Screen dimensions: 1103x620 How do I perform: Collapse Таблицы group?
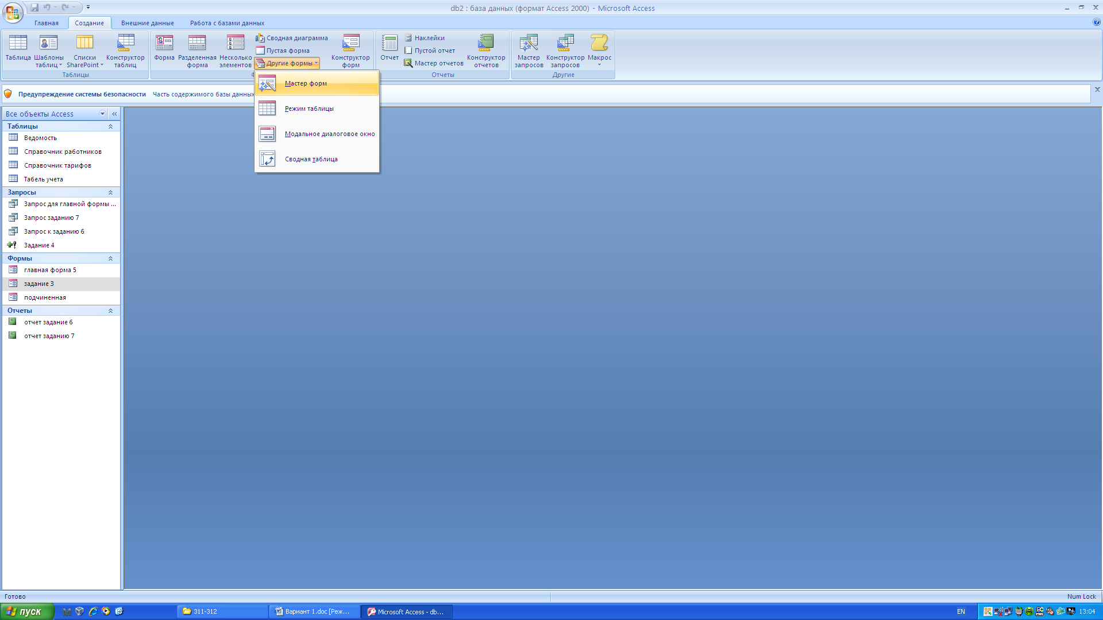click(x=110, y=126)
